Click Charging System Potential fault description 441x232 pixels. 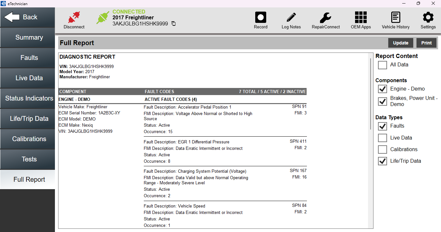pyautogui.click(x=195, y=171)
